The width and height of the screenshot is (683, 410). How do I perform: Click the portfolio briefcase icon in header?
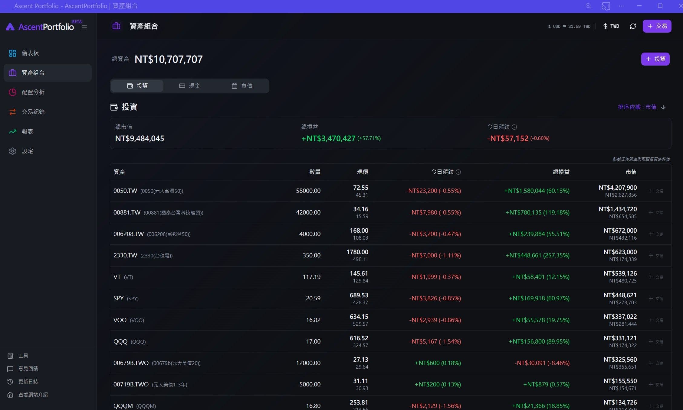(116, 26)
